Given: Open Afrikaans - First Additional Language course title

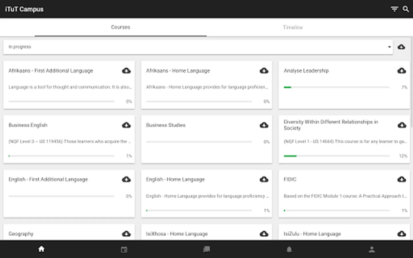Looking at the screenshot, I should click(x=51, y=71).
